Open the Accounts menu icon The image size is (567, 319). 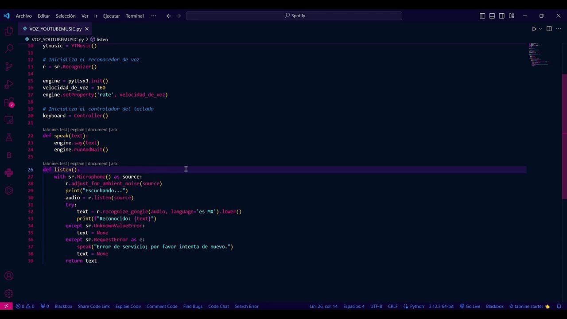point(9,276)
